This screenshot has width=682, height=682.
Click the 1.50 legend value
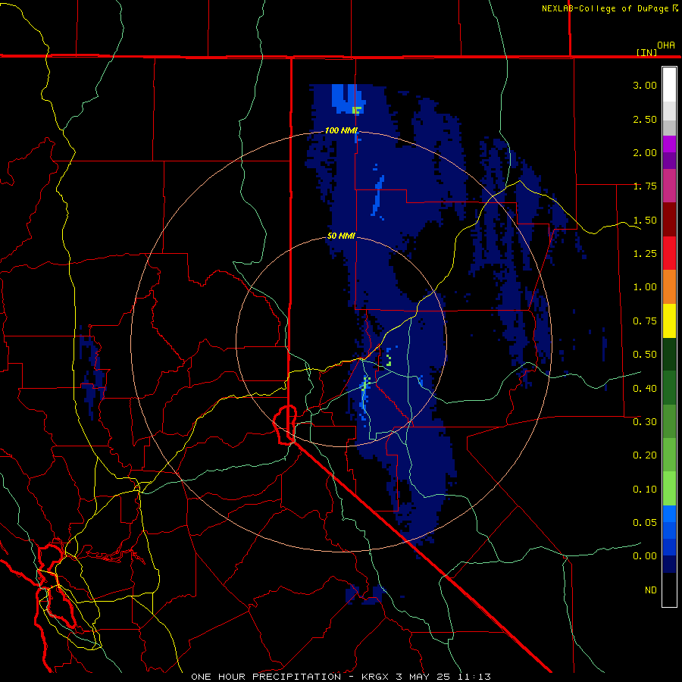pos(645,220)
